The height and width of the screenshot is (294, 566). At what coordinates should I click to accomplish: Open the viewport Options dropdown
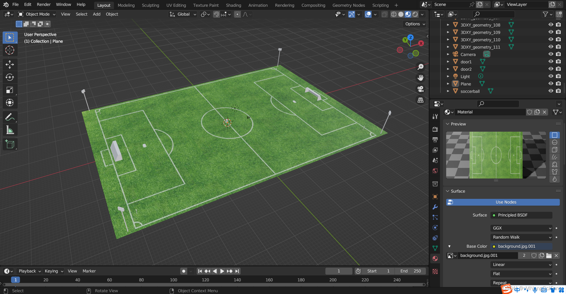(x=415, y=24)
